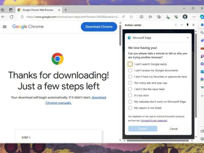Open sidebar settings gear icon

(202, 139)
